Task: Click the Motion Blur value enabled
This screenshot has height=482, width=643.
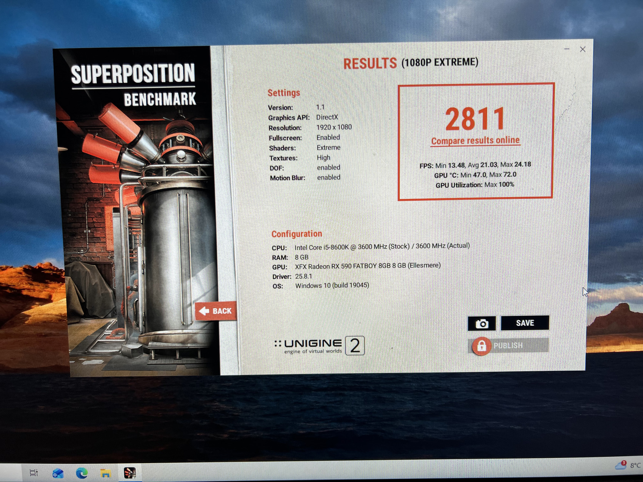Action: click(329, 178)
